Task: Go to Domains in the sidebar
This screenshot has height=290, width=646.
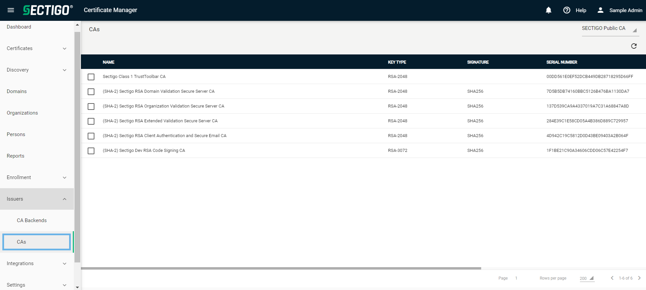Action: click(17, 91)
